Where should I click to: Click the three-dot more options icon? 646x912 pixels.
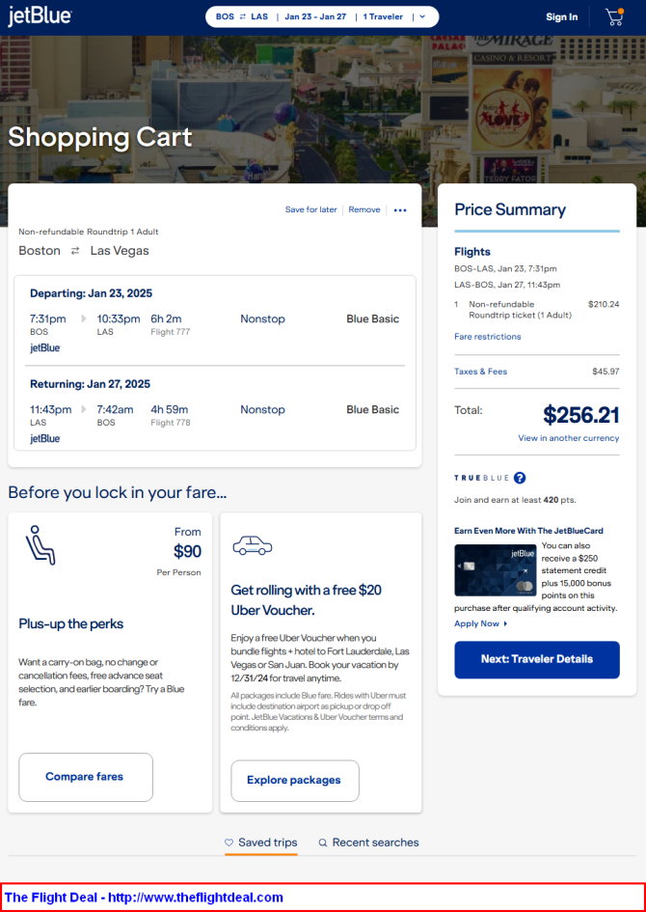[x=400, y=209]
